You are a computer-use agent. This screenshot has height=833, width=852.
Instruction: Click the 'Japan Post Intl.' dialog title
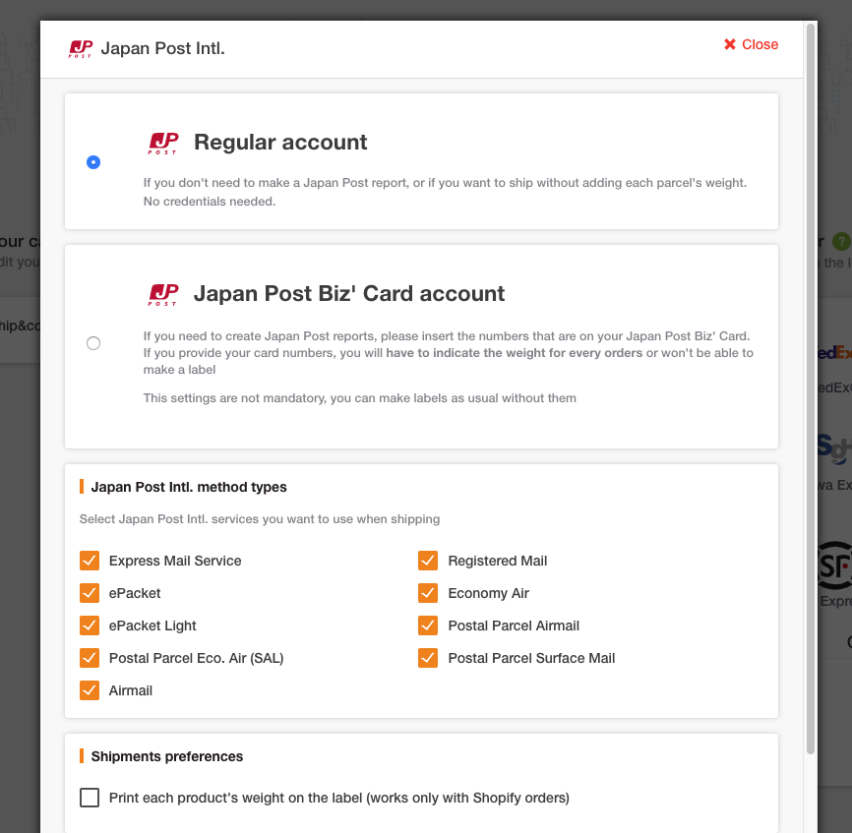coord(162,48)
